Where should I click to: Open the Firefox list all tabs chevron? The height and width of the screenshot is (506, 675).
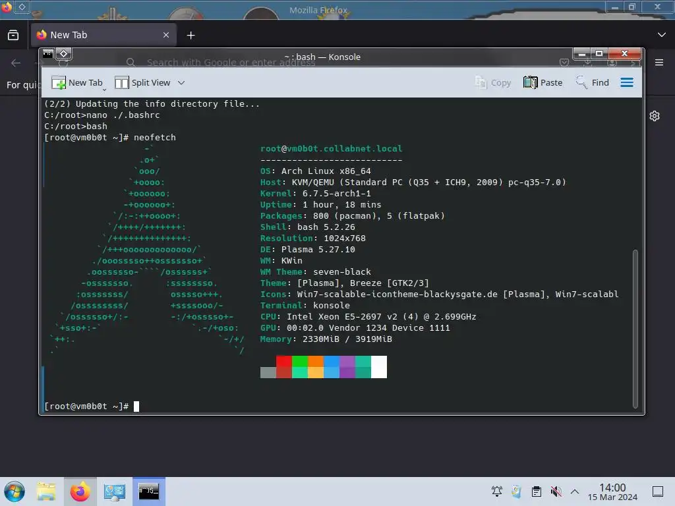(662, 35)
